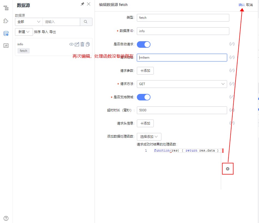Viewport: 259px width, 223px height.
Task: Remove the success handler function
Action: [228, 169]
